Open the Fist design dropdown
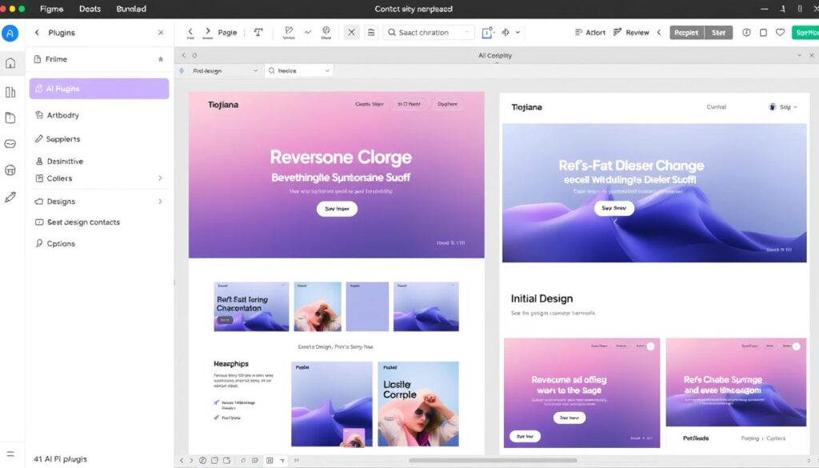The image size is (819, 468). click(225, 70)
